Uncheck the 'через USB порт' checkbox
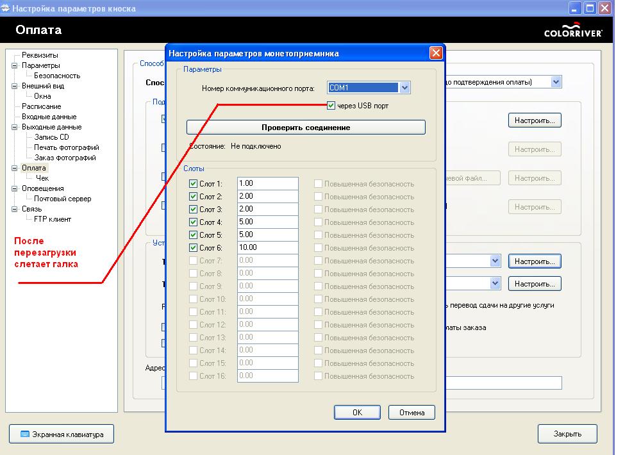 331,106
